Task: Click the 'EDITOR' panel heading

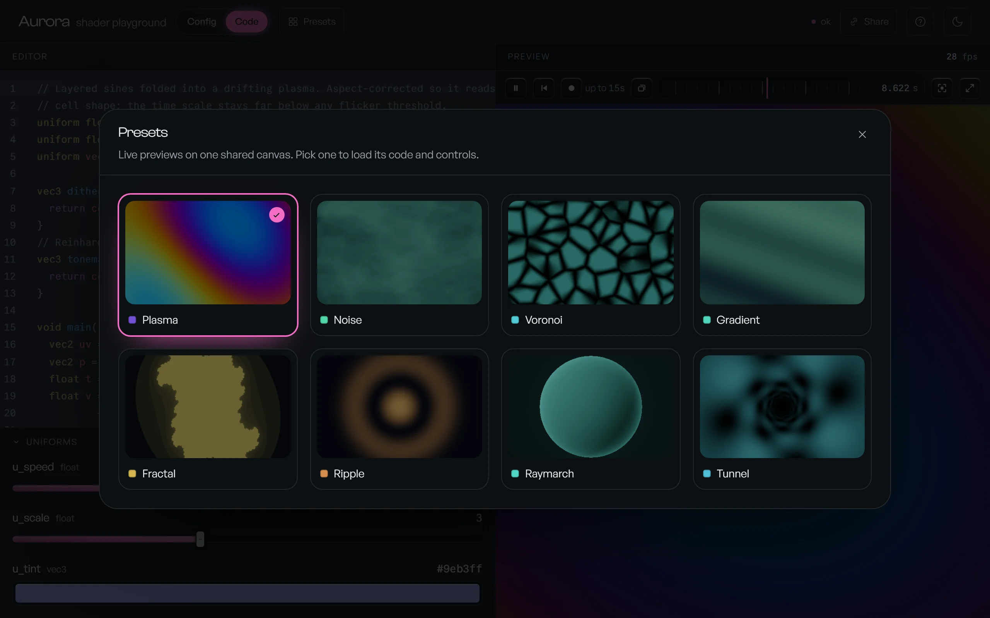Action: click(x=29, y=56)
